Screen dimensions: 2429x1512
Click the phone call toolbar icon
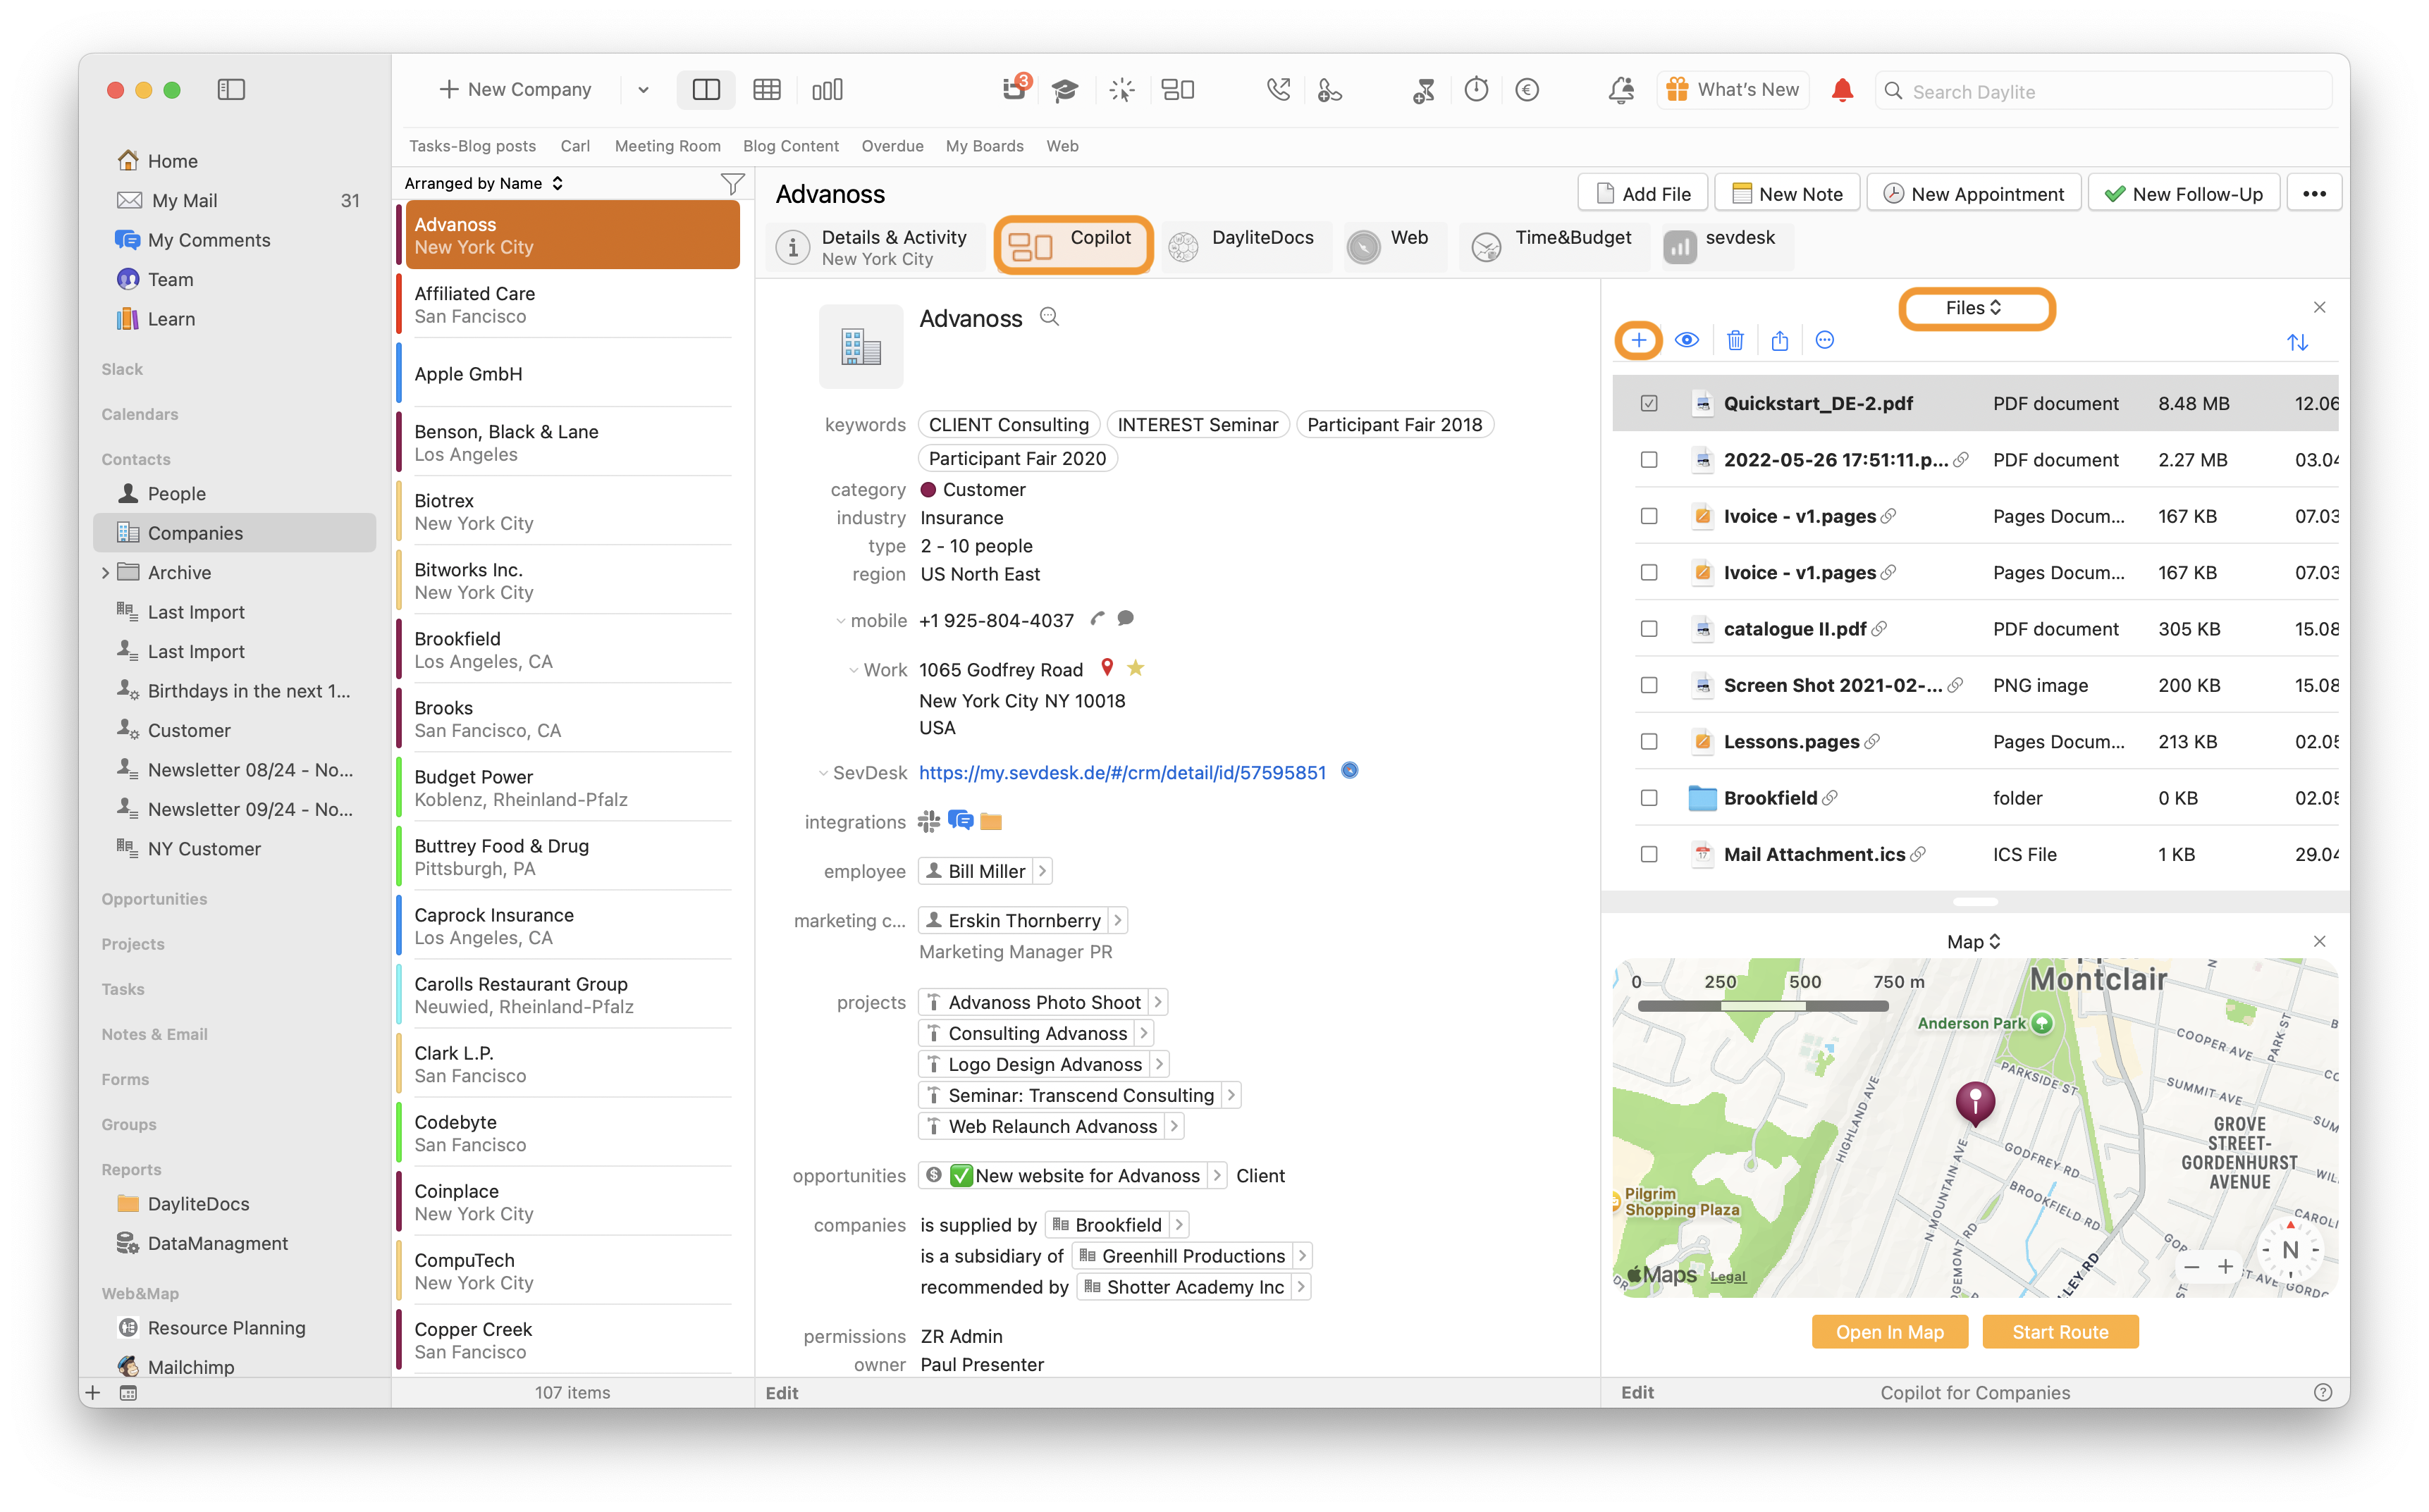(x=1277, y=90)
